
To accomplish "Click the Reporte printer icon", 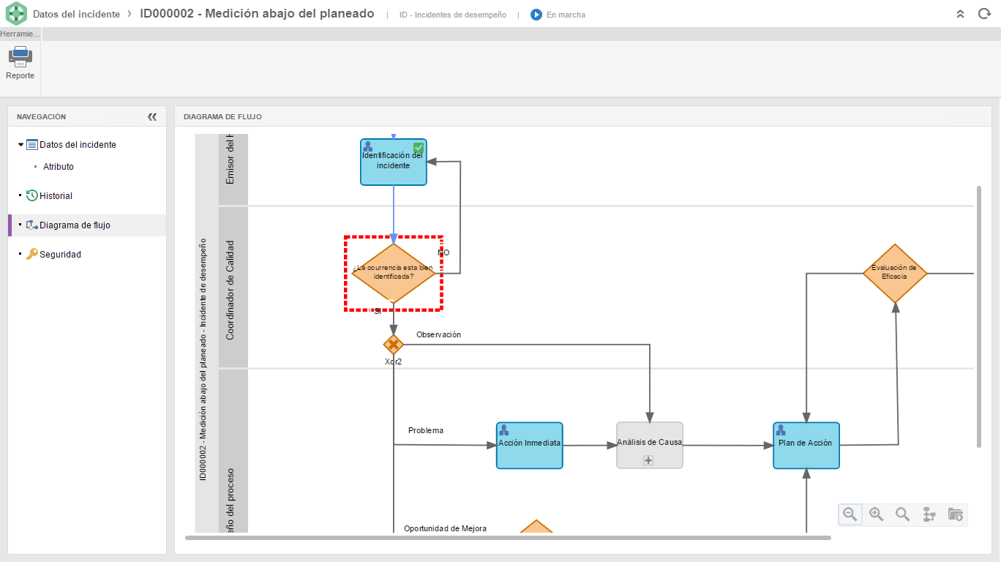I will click(20, 57).
